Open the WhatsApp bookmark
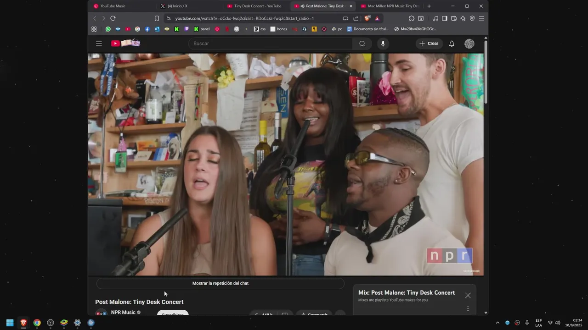This screenshot has width=588, height=330. pyautogui.click(x=108, y=29)
